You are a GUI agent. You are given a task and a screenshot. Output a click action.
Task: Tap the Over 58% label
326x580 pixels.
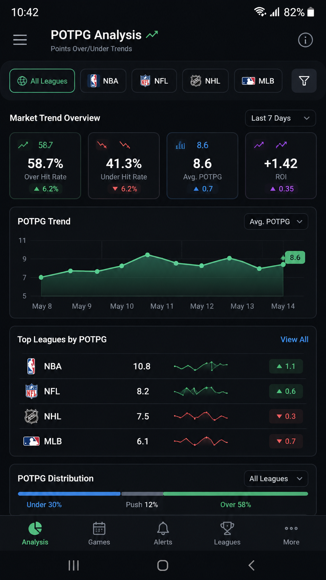[x=236, y=505]
